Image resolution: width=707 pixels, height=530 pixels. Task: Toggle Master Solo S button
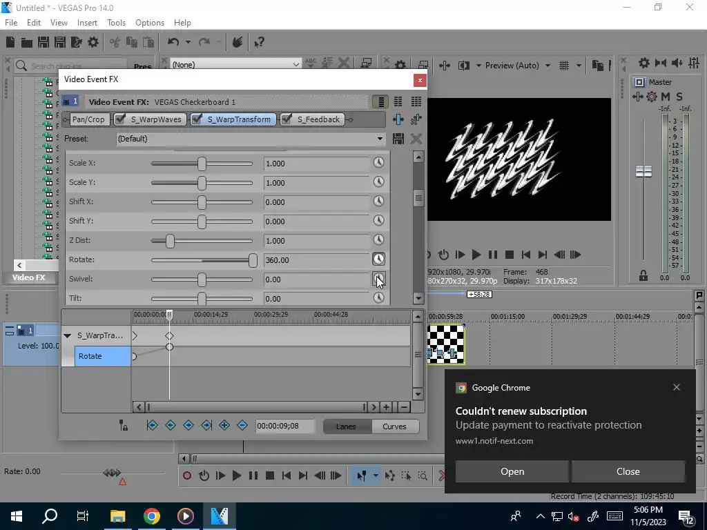[x=679, y=97]
